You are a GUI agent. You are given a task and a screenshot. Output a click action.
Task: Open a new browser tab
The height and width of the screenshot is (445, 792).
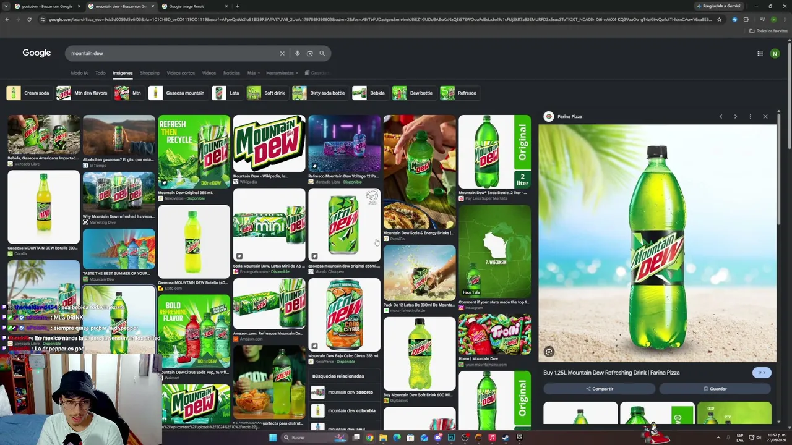click(238, 6)
